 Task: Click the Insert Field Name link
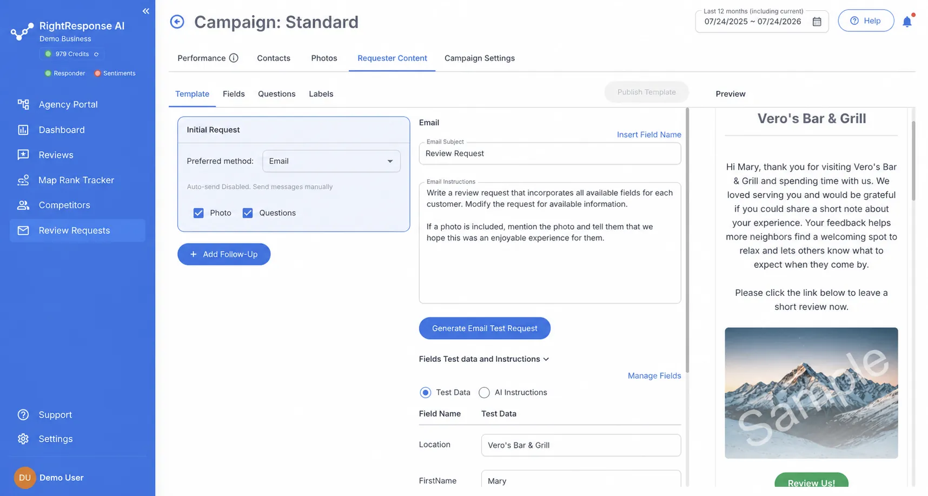click(649, 135)
